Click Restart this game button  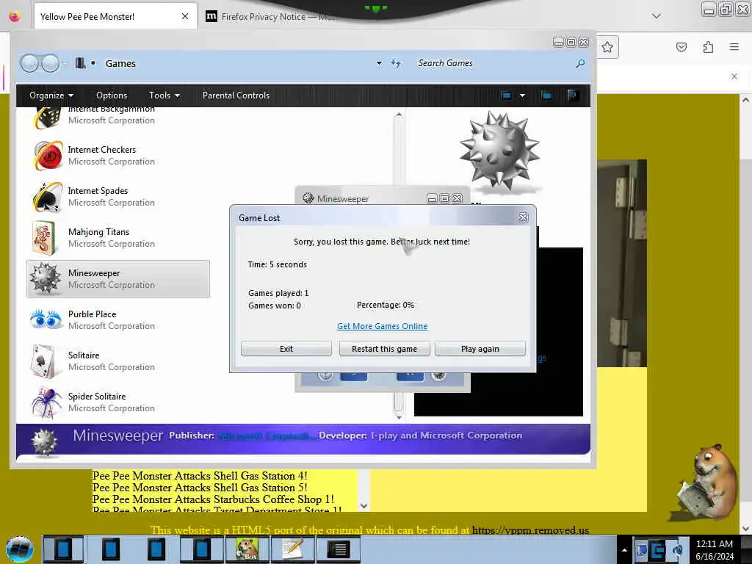(384, 349)
